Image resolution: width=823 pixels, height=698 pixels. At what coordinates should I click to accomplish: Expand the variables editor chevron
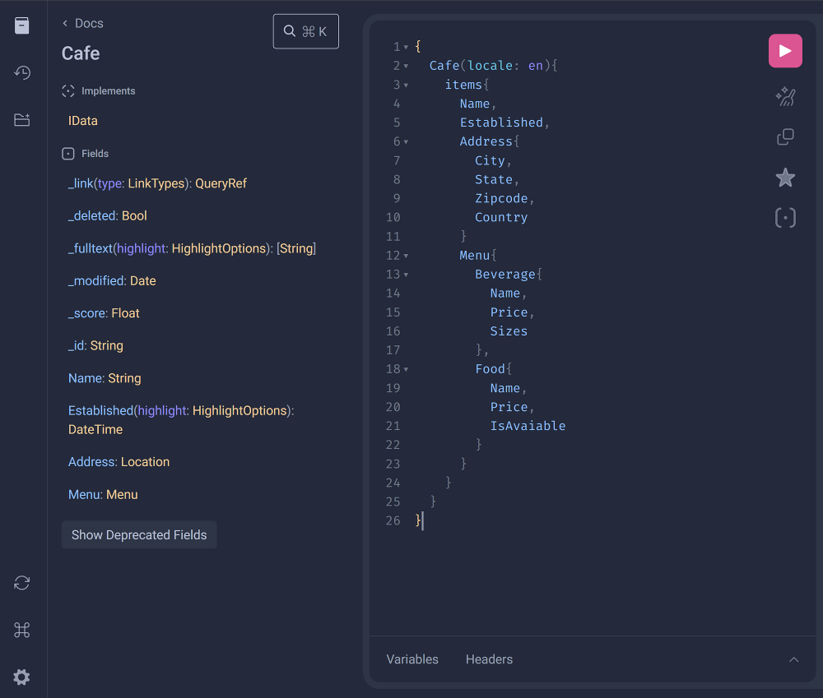[793, 659]
